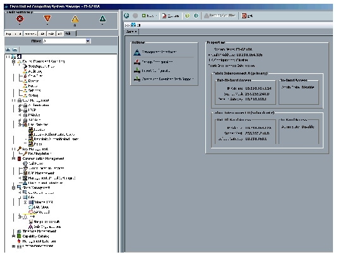Select LAN Cloud tree item
The height and width of the screenshot is (257, 338).
[41, 207]
